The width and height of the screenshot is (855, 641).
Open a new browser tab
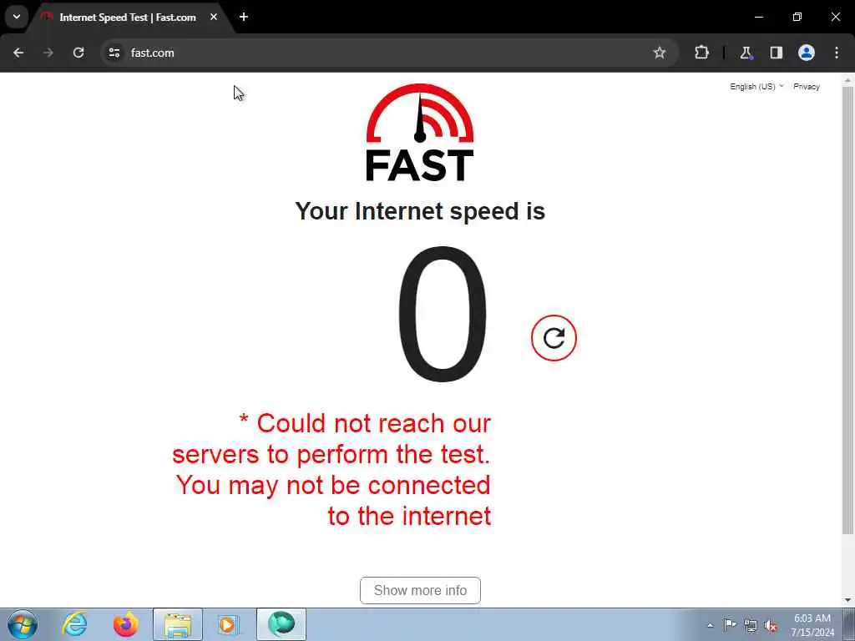coord(244,17)
